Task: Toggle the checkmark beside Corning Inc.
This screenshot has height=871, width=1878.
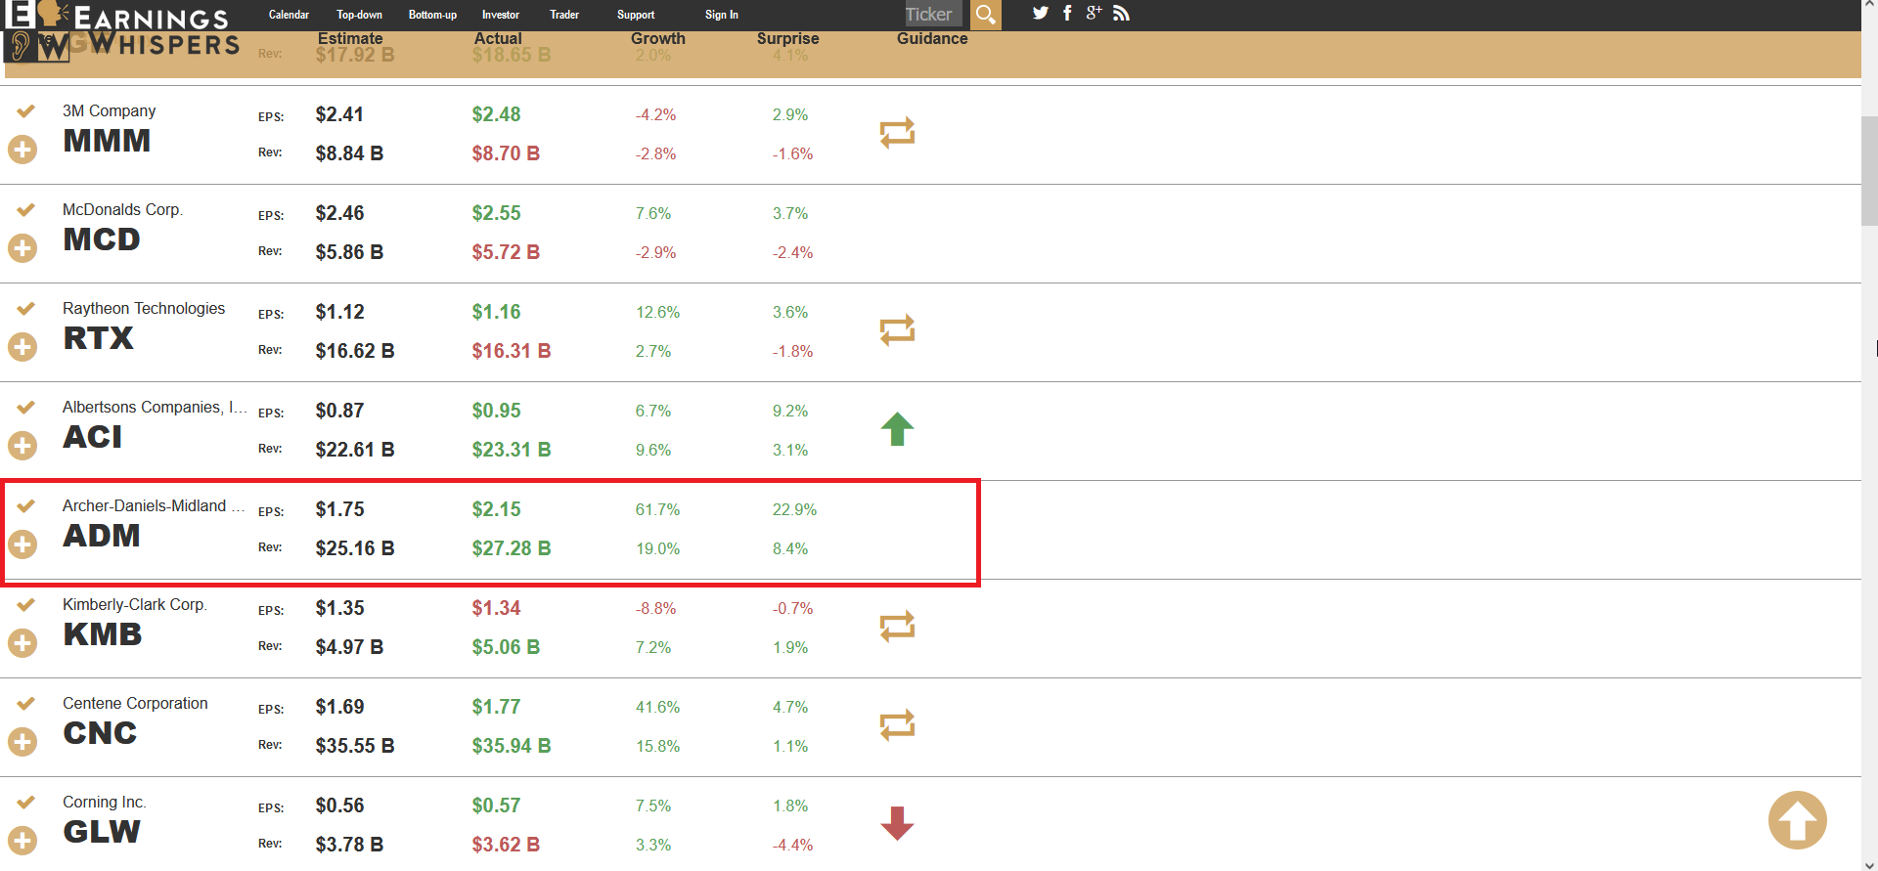Action: click(25, 802)
